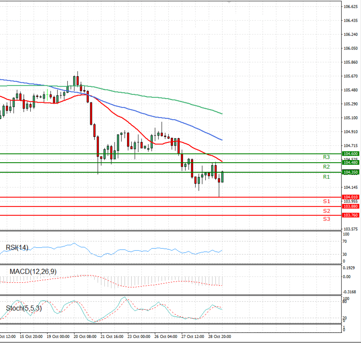Click the -0.3168 MACD scale value
Screen dimensions: 361x343
point(349,292)
